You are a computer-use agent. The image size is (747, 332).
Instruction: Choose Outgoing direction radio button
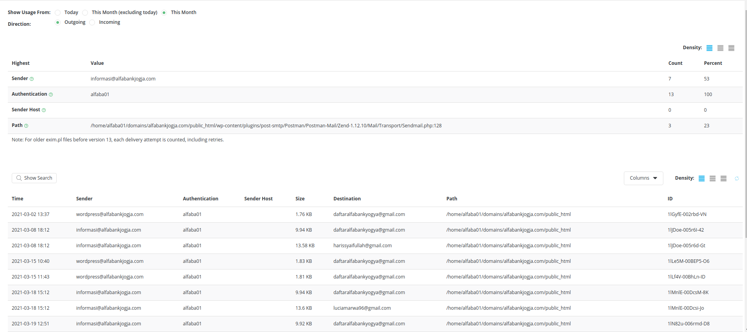pos(58,22)
